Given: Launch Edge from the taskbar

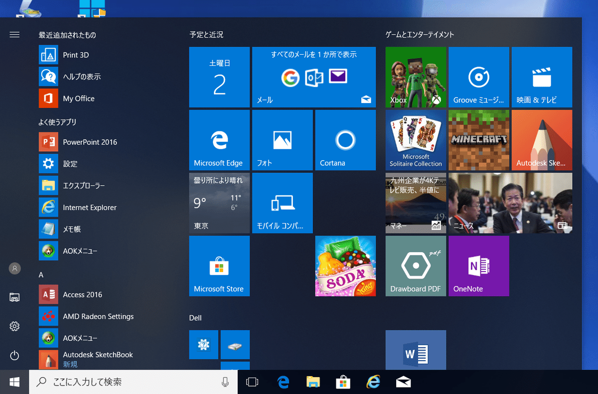Looking at the screenshot, I should (x=284, y=382).
